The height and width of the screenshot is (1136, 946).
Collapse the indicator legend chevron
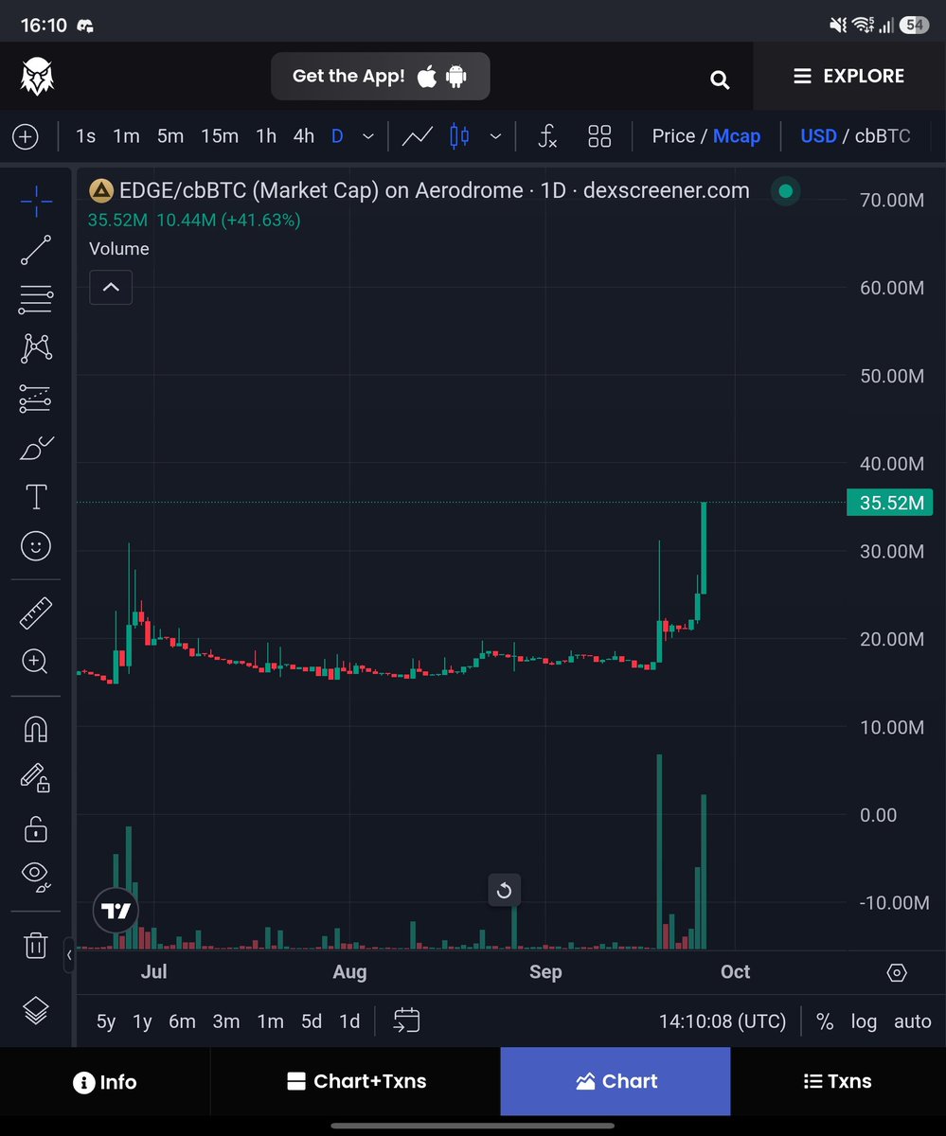coord(111,287)
